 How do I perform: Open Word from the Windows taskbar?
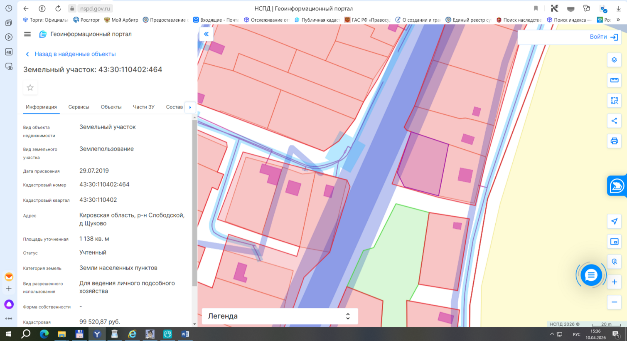coord(185,334)
